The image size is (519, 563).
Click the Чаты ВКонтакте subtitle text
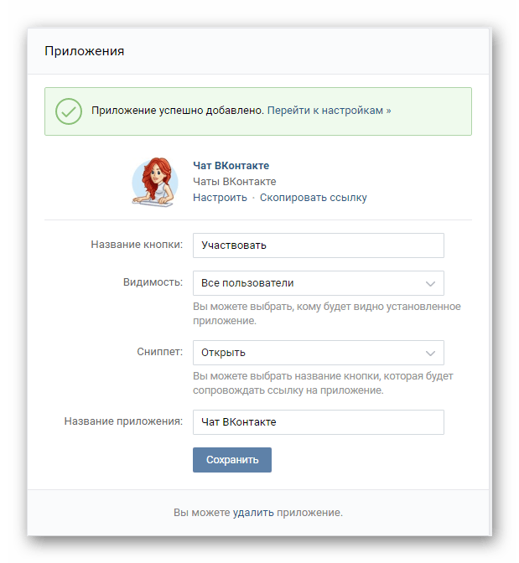pos(235,182)
